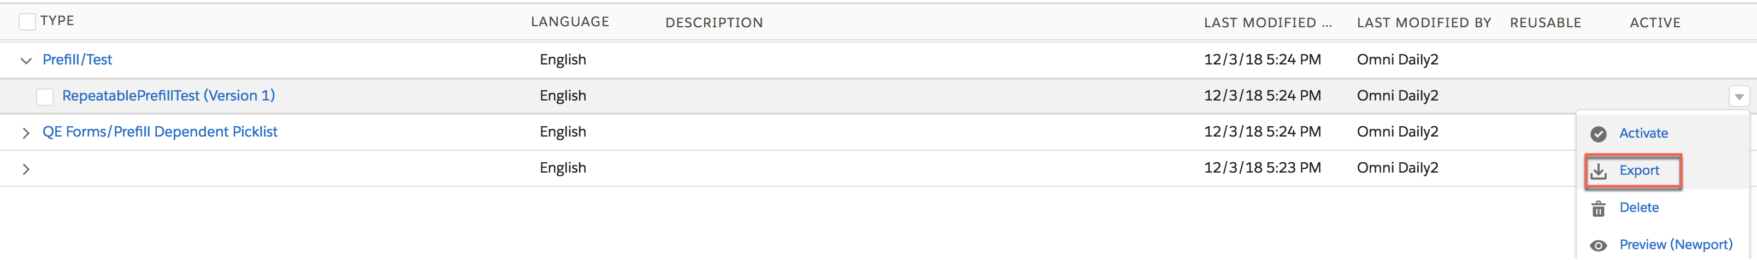Click the Language column header
The height and width of the screenshot is (260, 1757).
click(x=569, y=22)
